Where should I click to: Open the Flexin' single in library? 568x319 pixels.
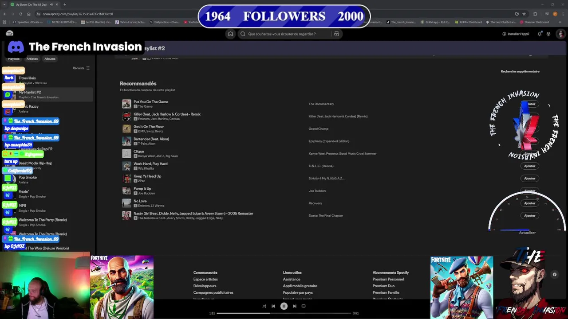coord(49,194)
